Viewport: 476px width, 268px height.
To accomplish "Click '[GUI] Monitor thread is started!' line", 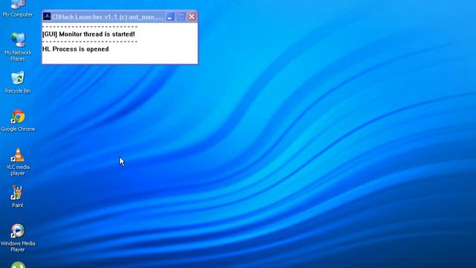I will click(x=89, y=34).
